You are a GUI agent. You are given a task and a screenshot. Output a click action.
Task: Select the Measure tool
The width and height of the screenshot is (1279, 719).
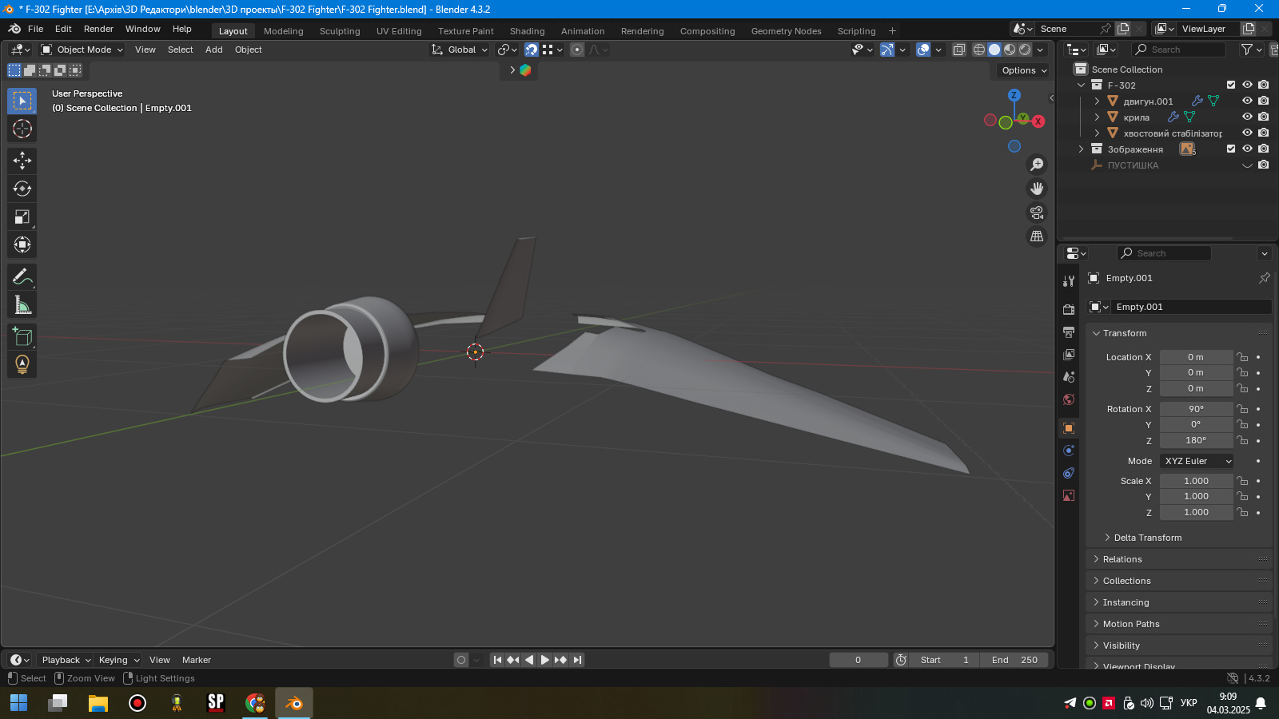point(22,304)
